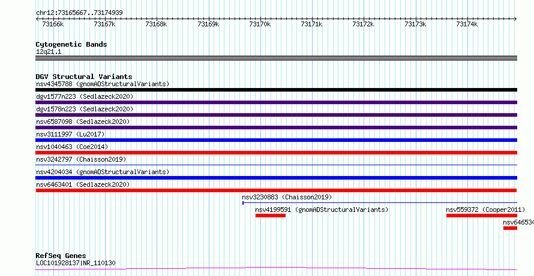The height and width of the screenshot is (276, 534).
Task: Click the DGV Structural Variants track title
Action: coord(84,77)
